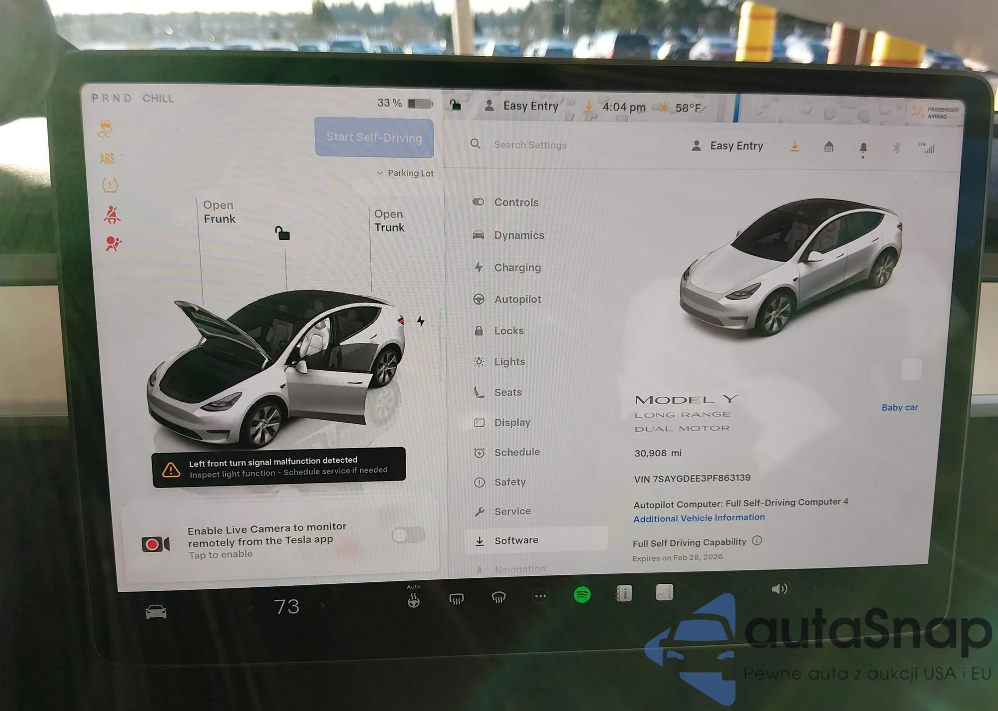
Task: Open Additional Vehicle Information link
Action: tap(699, 518)
